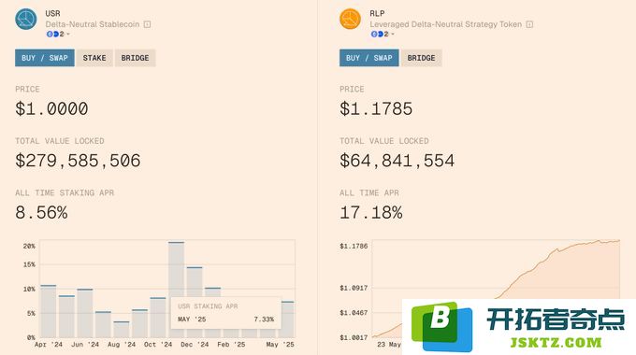Click the green B watermark logo
Image resolution: width=636 pixels, height=355 pixels.
(441, 327)
